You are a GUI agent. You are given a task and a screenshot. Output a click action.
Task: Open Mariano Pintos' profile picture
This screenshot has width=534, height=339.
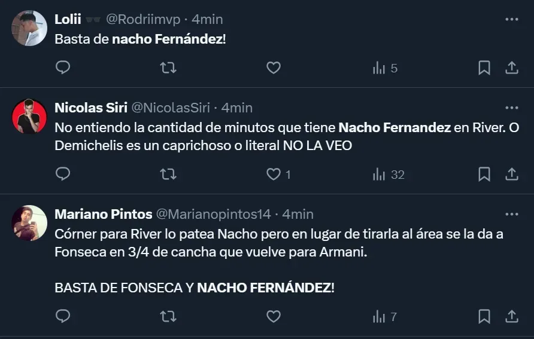point(29,223)
